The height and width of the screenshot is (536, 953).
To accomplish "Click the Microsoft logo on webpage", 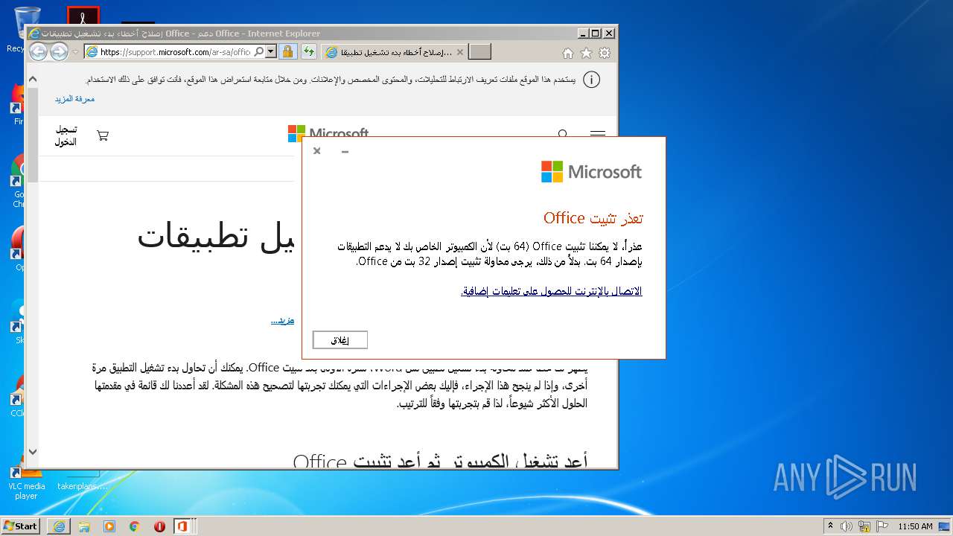I will tap(328, 132).
